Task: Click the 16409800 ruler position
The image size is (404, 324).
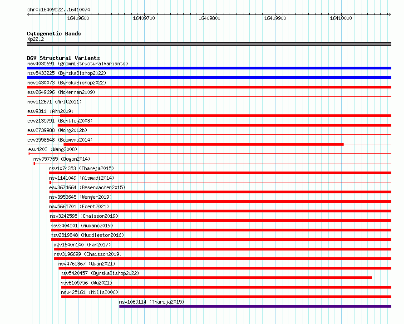Action: pyautogui.click(x=209, y=18)
